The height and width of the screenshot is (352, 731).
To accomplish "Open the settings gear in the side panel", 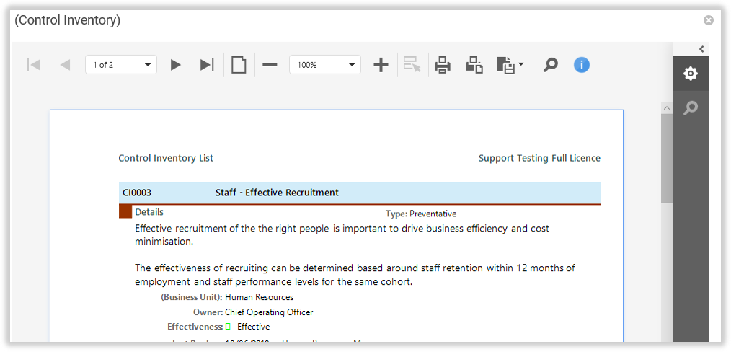I will (690, 74).
